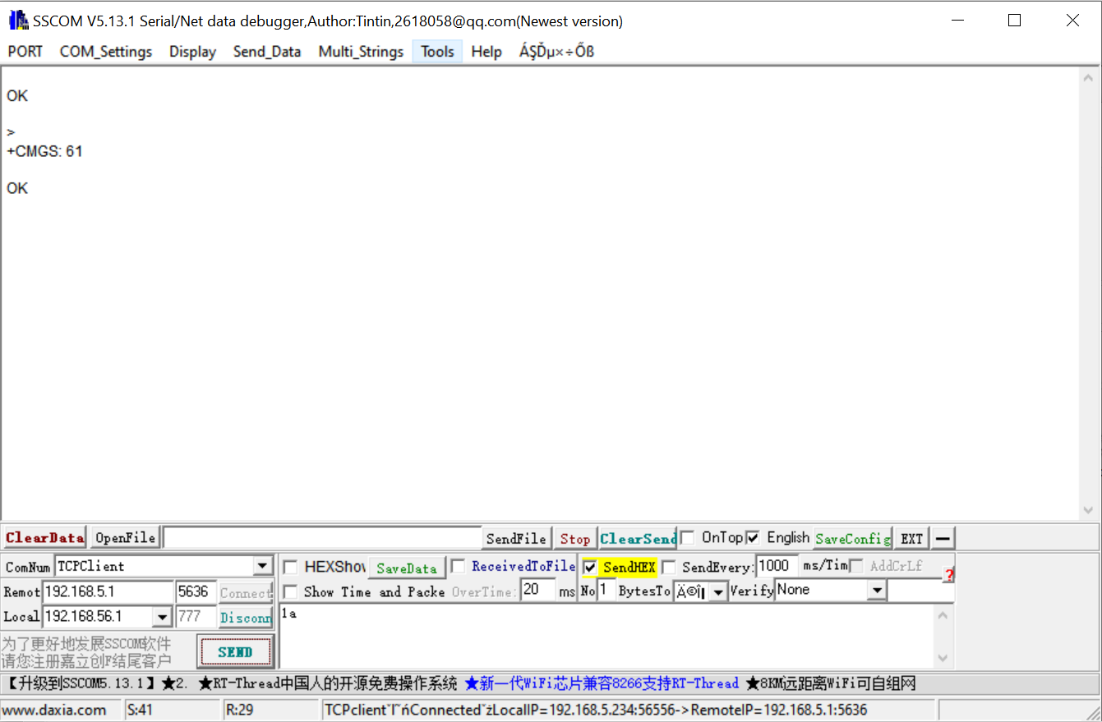Enable the SendEvery timed send checkbox
This screenshot has height=722, width=1102.
[x=669, y=567]
